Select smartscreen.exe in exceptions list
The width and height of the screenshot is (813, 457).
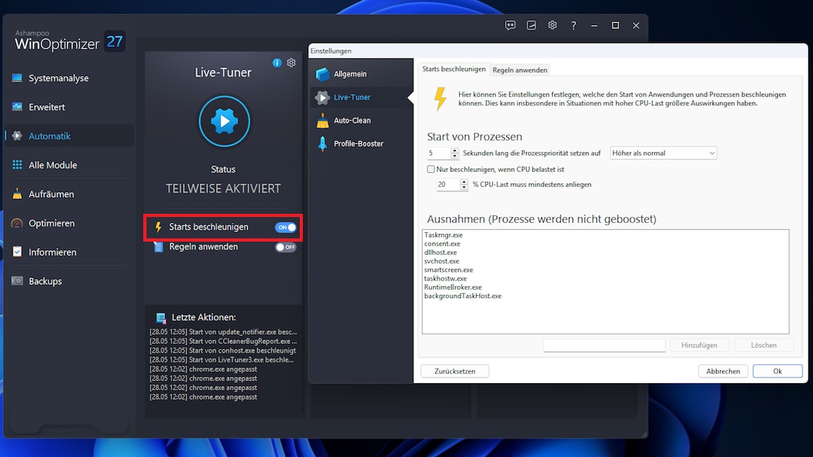(x=449, y=270)
